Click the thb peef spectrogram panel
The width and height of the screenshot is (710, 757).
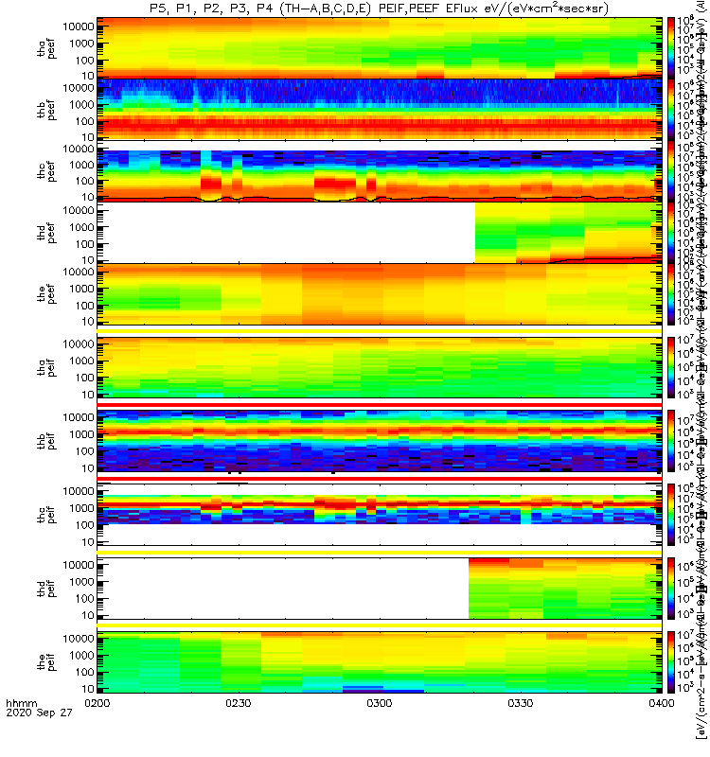[380, 109]
